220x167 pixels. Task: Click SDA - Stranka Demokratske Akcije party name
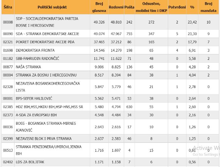point(47,34)
